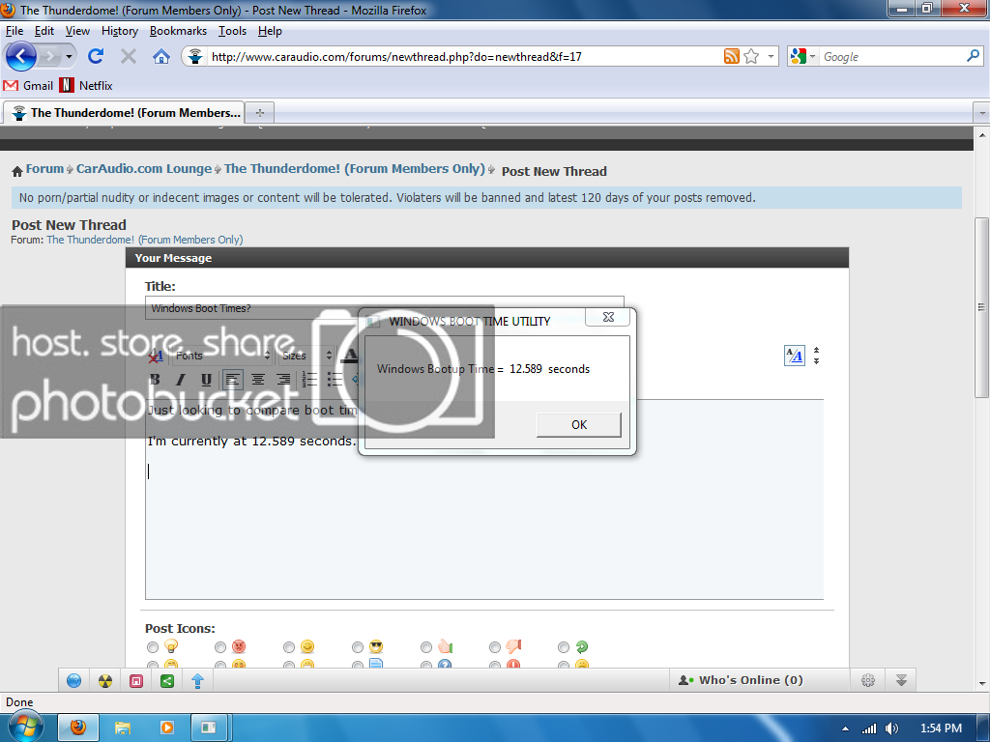The width and height of the screenshot is (990, 742).
Task: Close the Windows Boot Time Utility dialog
Action: click(607, 317)
